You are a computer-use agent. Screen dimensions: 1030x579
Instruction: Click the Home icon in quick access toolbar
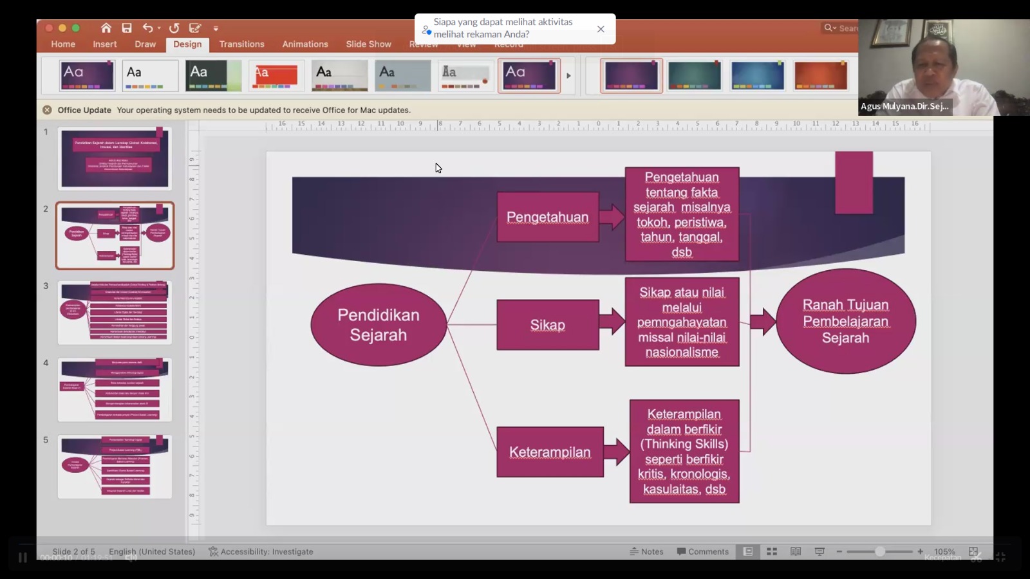(x=106, y=28)
